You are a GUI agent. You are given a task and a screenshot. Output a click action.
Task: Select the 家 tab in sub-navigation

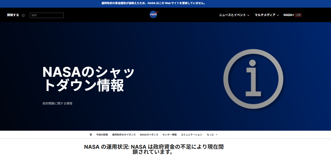91,135
